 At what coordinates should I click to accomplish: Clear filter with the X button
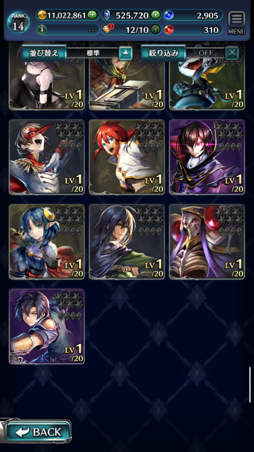click(232, 53)
